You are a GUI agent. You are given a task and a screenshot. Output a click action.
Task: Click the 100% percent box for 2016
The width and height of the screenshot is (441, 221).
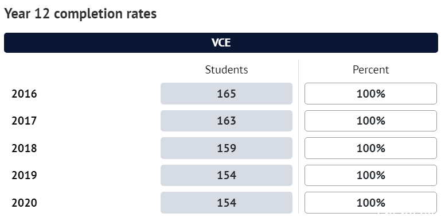[x=370, y=94]
